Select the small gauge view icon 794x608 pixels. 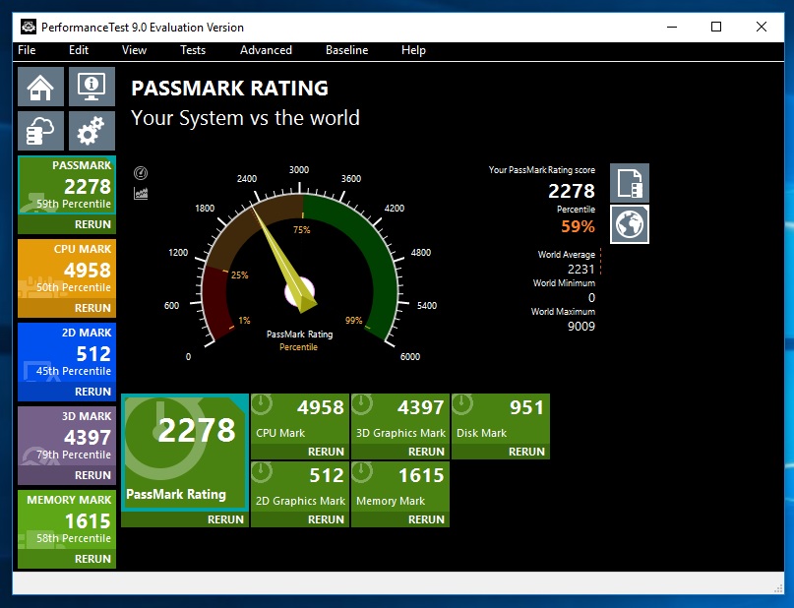141,174
